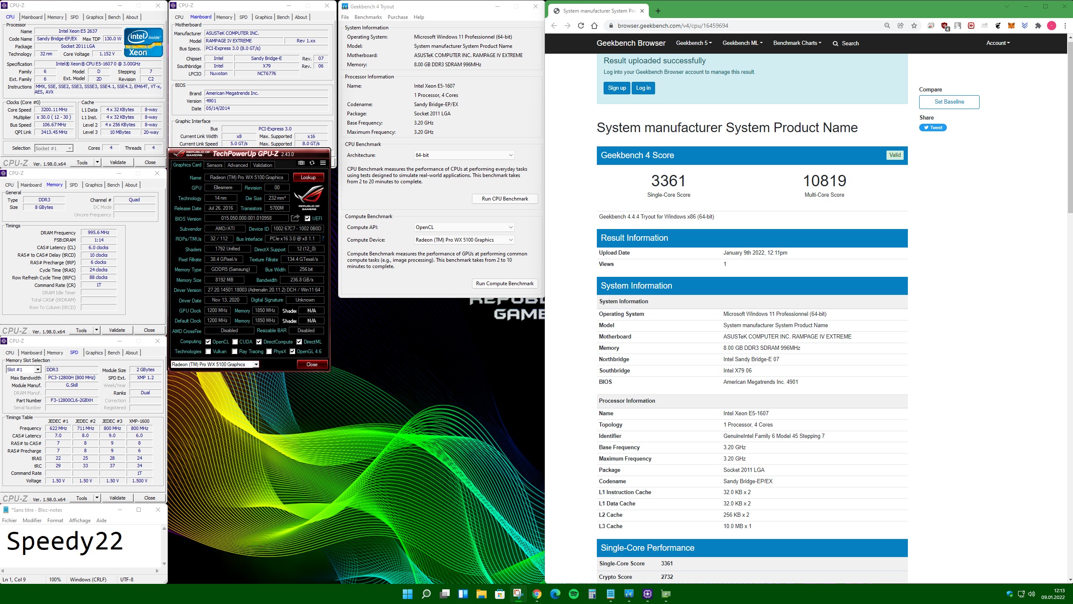Viewport: 1073px width, 604px height.
Task: Go to the Chrome home page
Action: pos(594,26)
